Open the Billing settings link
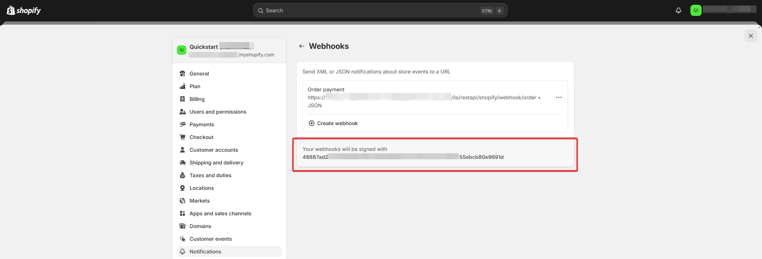 pos(197,99)
